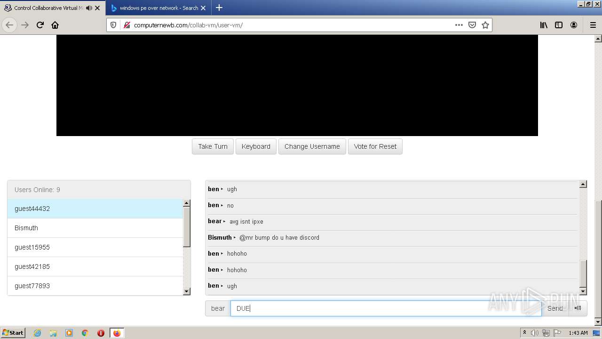Click Firefox taskbar button

117,333
